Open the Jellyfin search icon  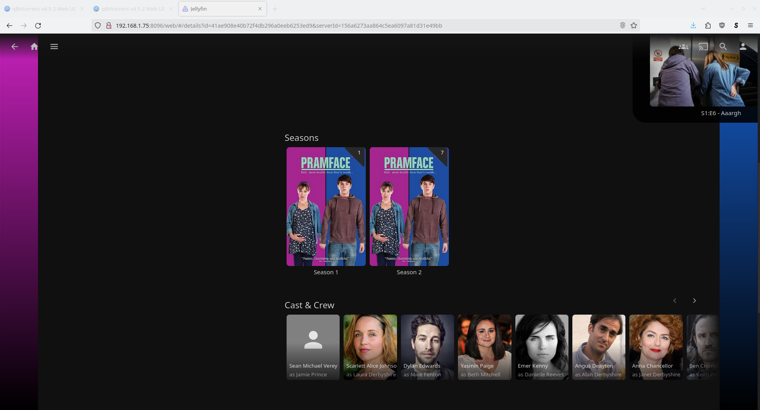coord(723,47)
